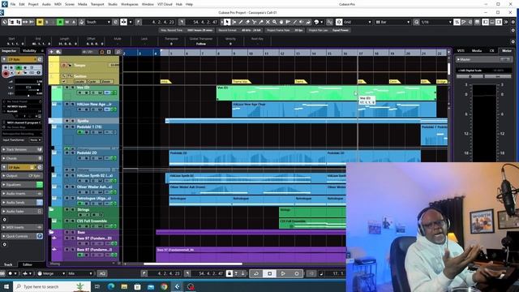
Task: Toggle the green Read automation button
Action: coord(60,22)
